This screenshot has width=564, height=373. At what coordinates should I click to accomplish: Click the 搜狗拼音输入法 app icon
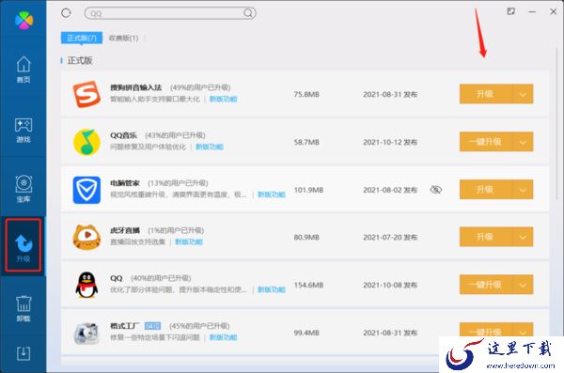pyautogui.click(x=86, y=94)
